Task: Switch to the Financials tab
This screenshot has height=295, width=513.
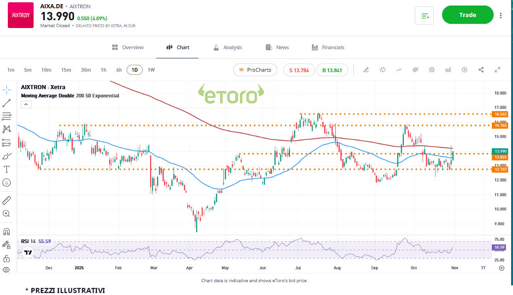Action: coord(328,47)
